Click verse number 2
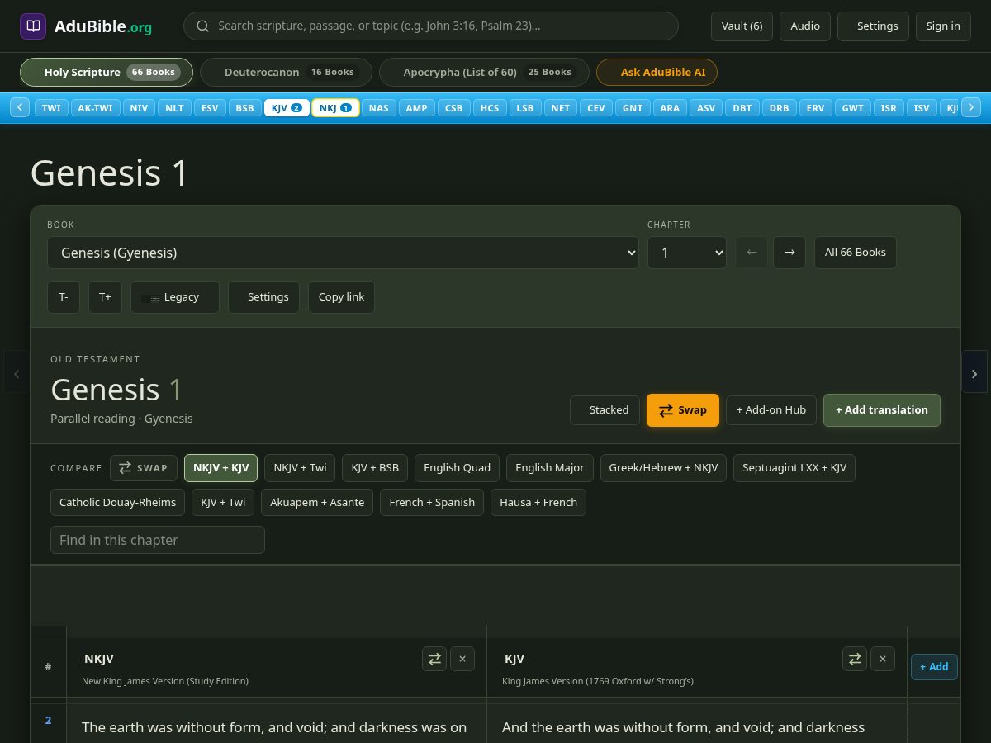Image resolution: width=991 pixels, height=743 pixels. click(48, 721)
